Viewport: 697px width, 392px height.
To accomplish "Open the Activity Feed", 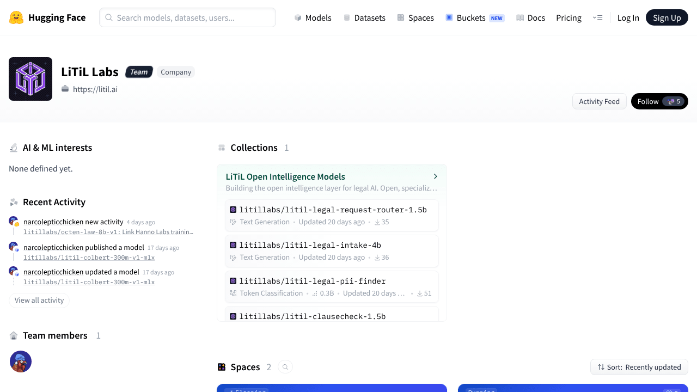I will [x=599, y=101].
